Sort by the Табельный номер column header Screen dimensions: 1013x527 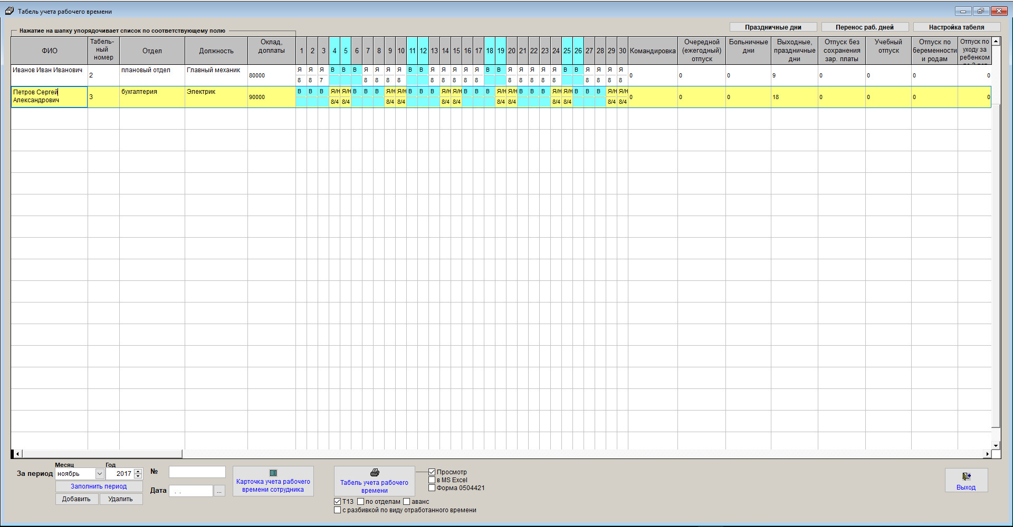click(x=104, y=51)
